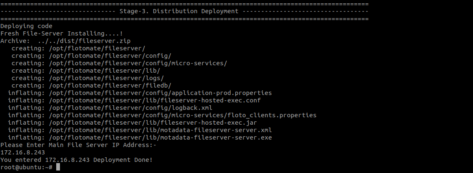Click the creating /opt/flotomate/fileserver/lib/ line
Viewport: 473px width, 173px height.
(86, 71)
